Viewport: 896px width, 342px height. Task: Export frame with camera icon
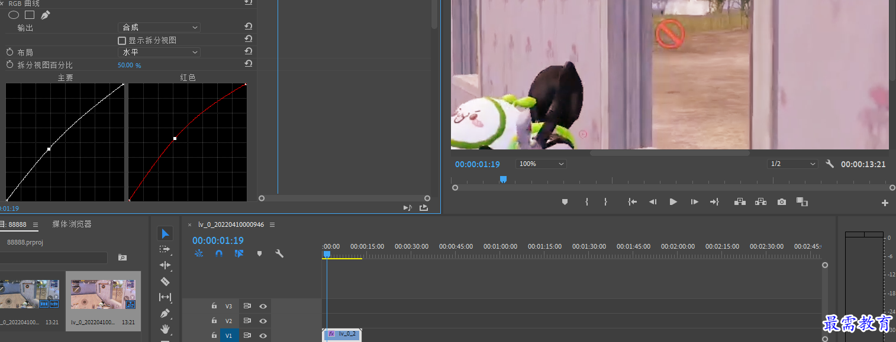tap(782, 202)
